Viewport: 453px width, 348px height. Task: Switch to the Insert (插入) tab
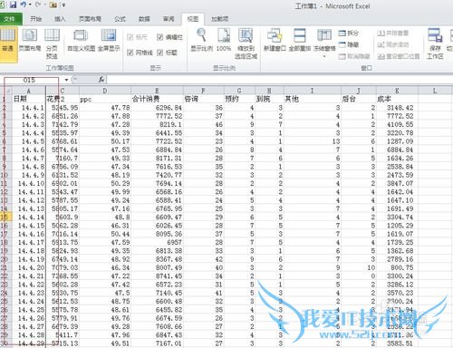pos(60,19)
